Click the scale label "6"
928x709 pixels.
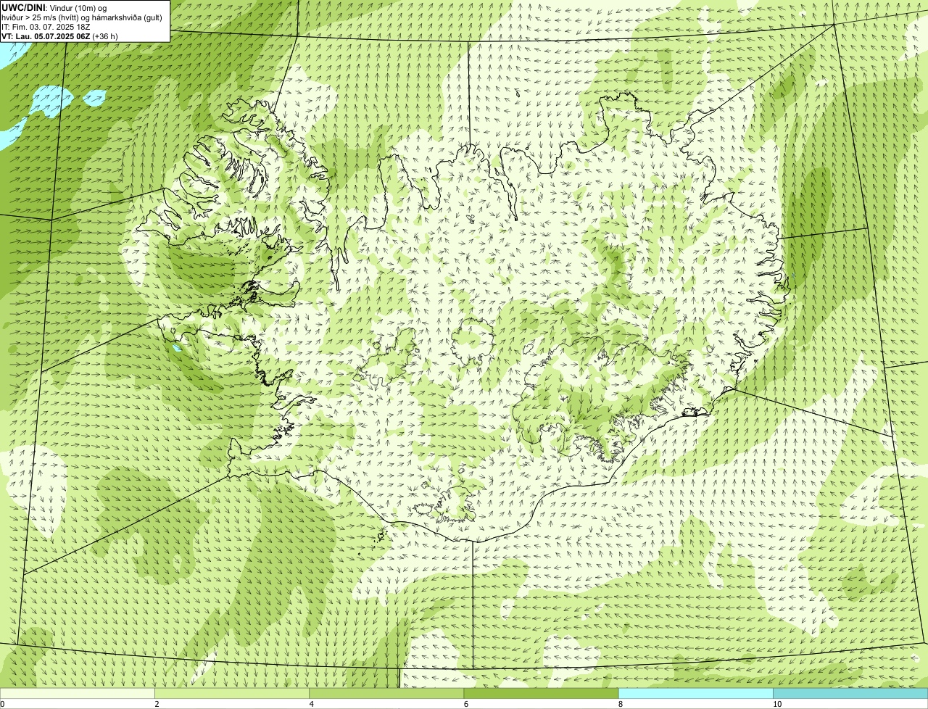pyautogui.click(x=466, y=704)
